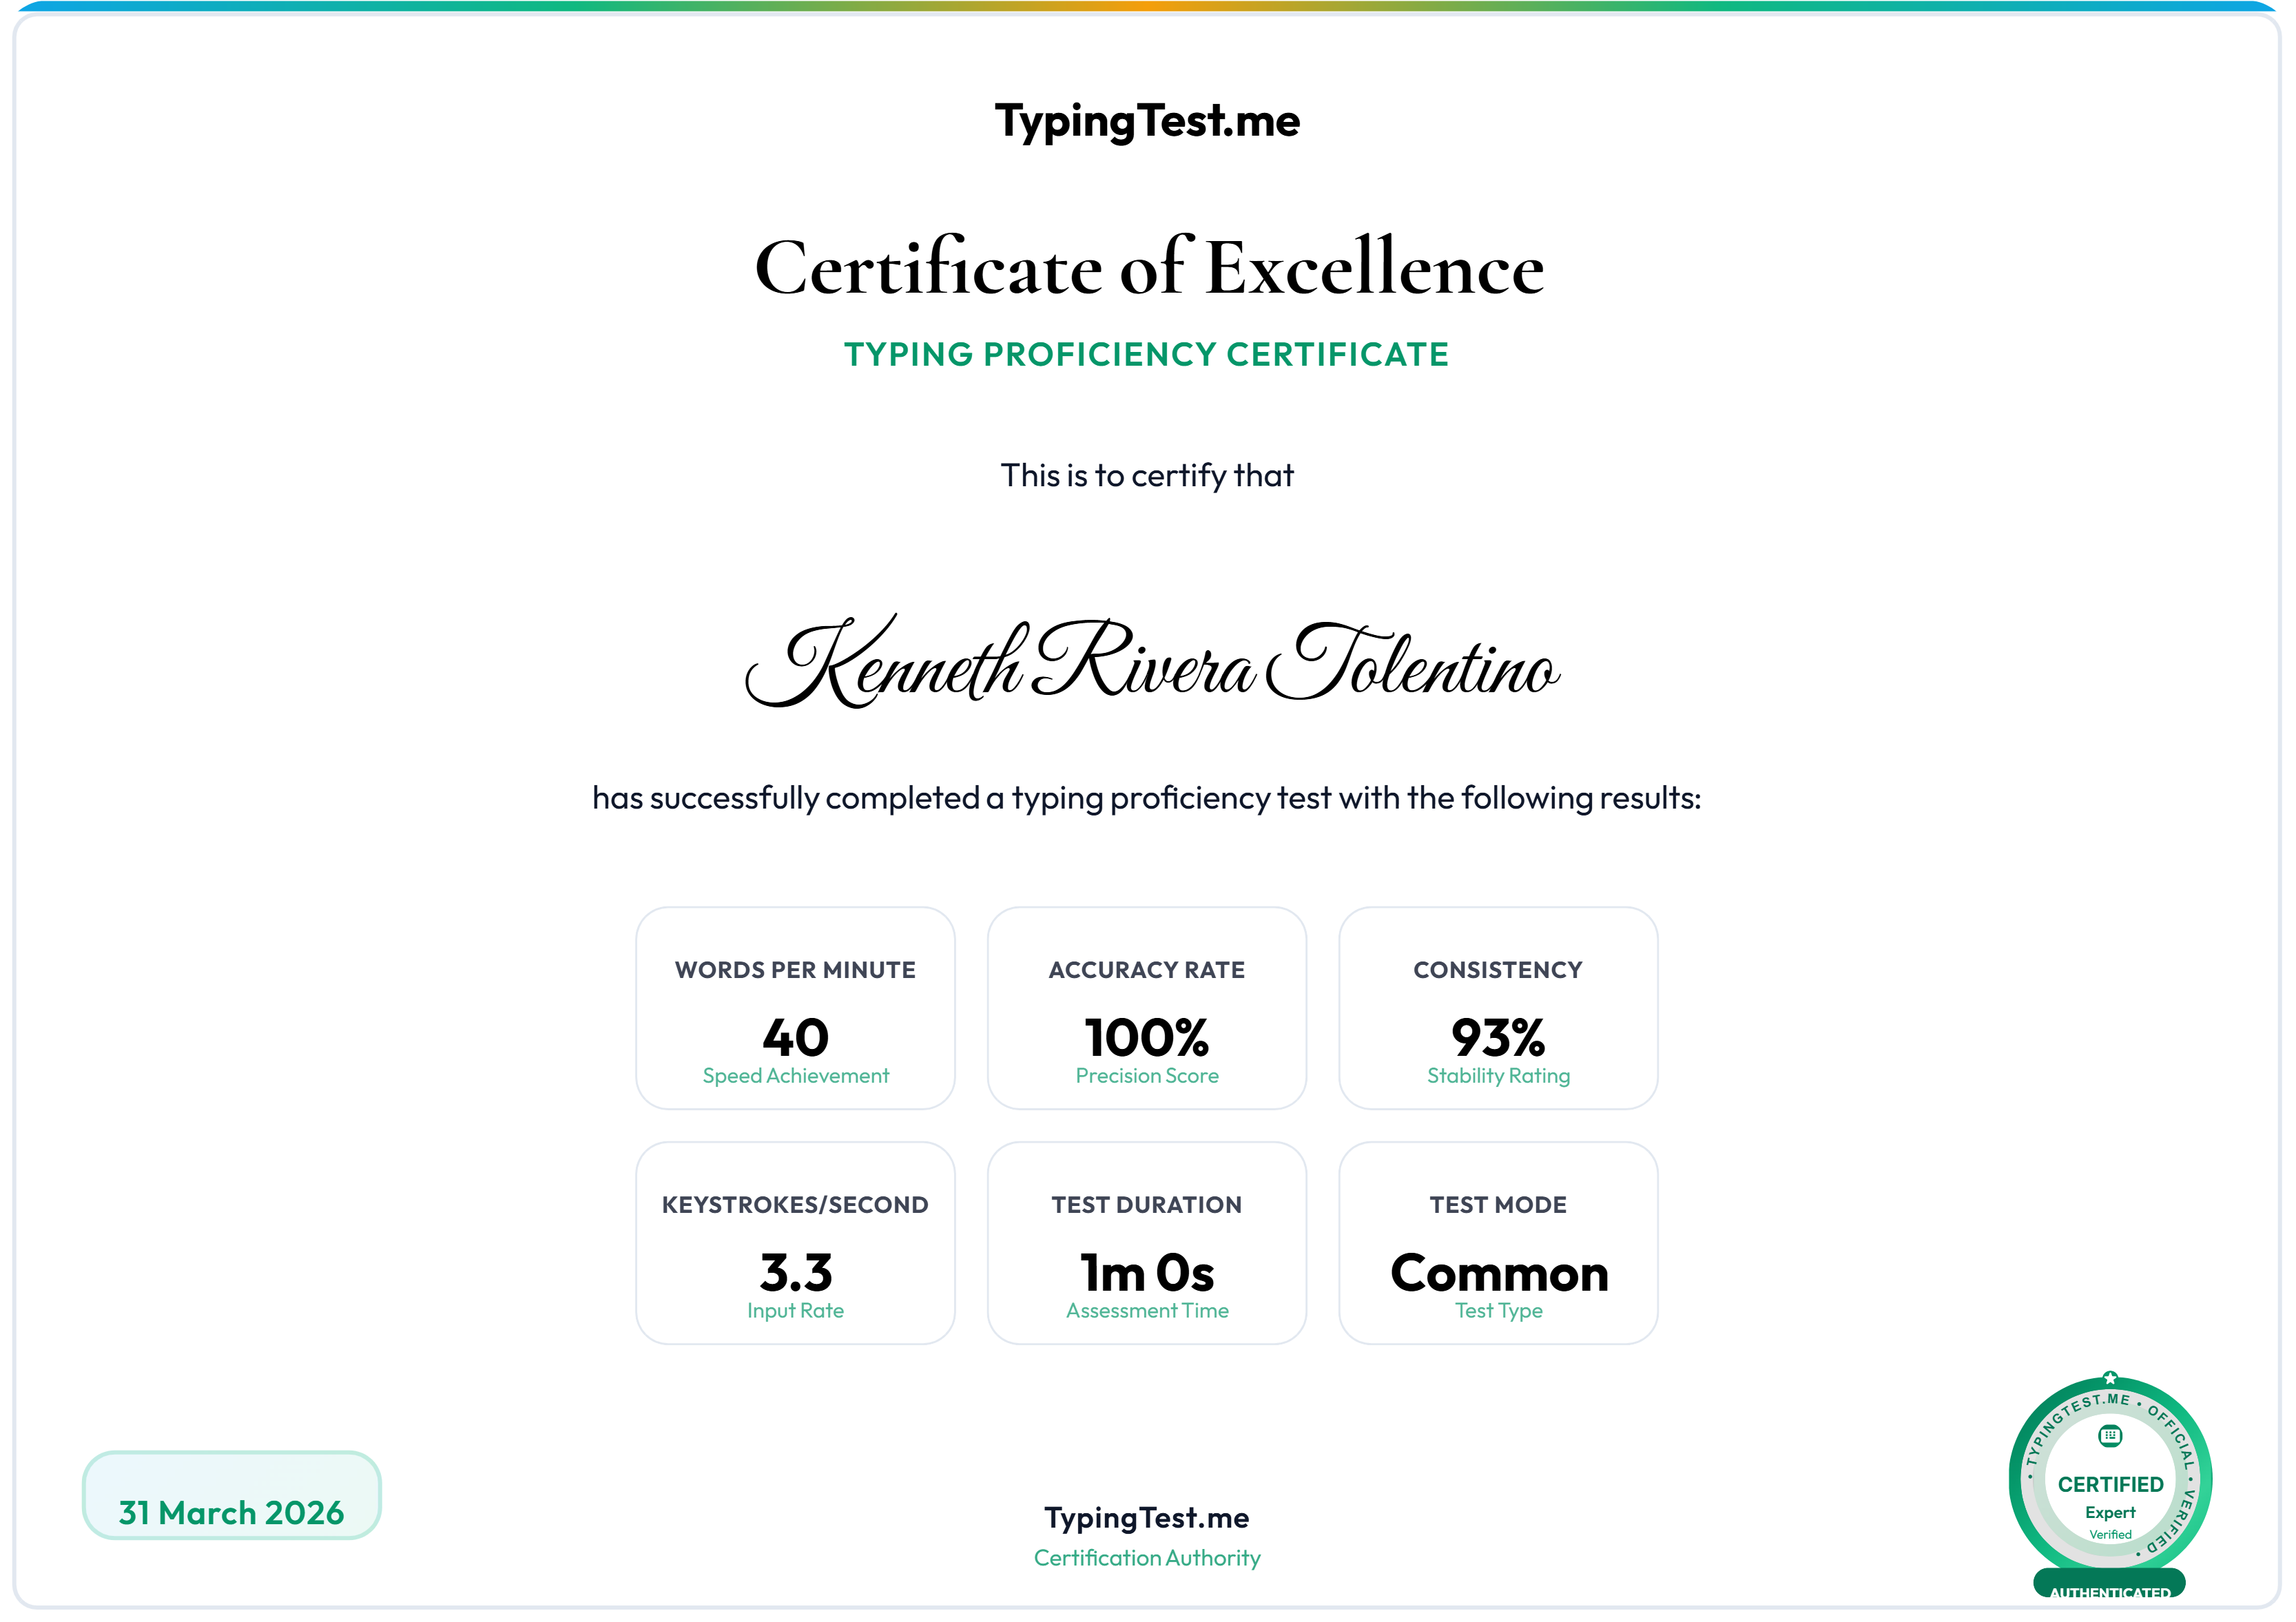Click the 100% accuracy value

tap(1147, 1038)
